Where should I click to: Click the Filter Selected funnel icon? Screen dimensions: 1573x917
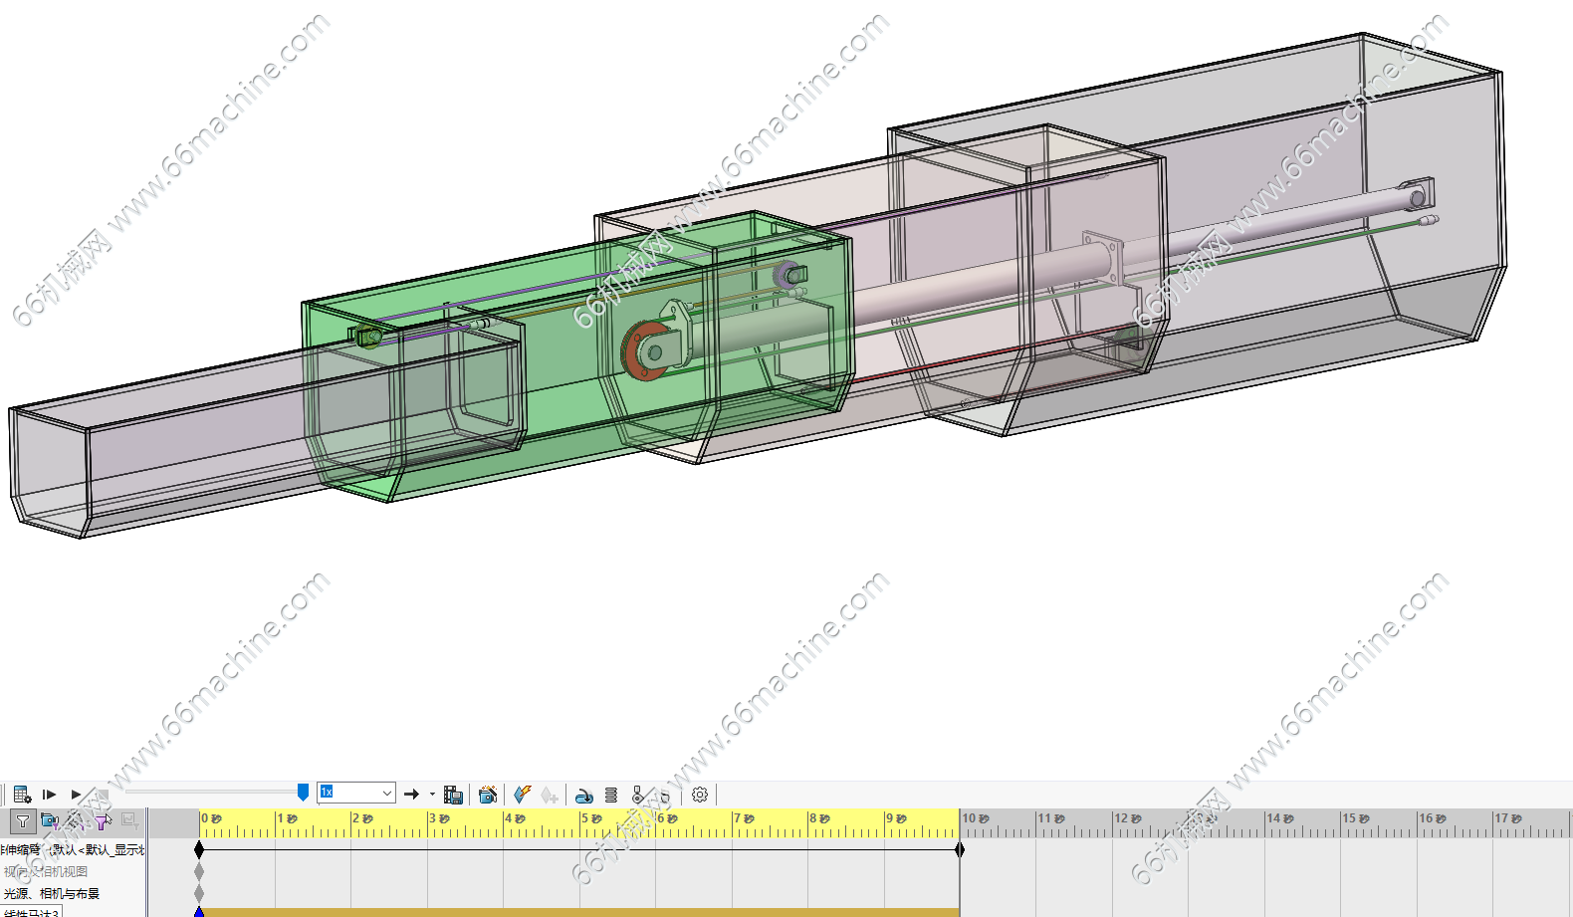pos(102,821)
